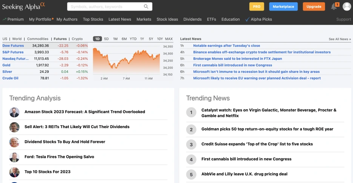
Task: Select the MAX chart range
Action: (169, 39)
